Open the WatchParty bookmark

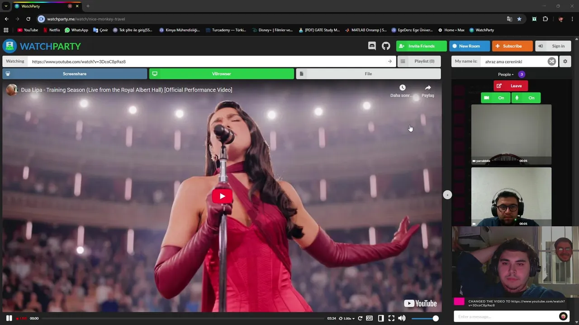click(x=482, y=30)
